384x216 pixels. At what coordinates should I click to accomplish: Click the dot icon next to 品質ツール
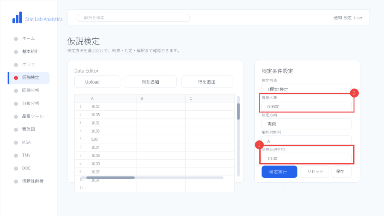click(x=16, y=117)
